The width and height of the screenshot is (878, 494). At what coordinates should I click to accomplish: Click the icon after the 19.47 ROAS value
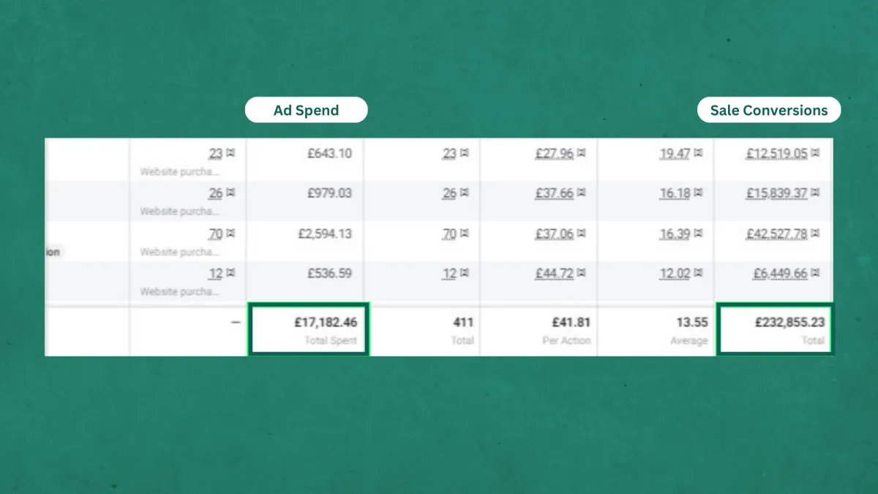(698, 154)
